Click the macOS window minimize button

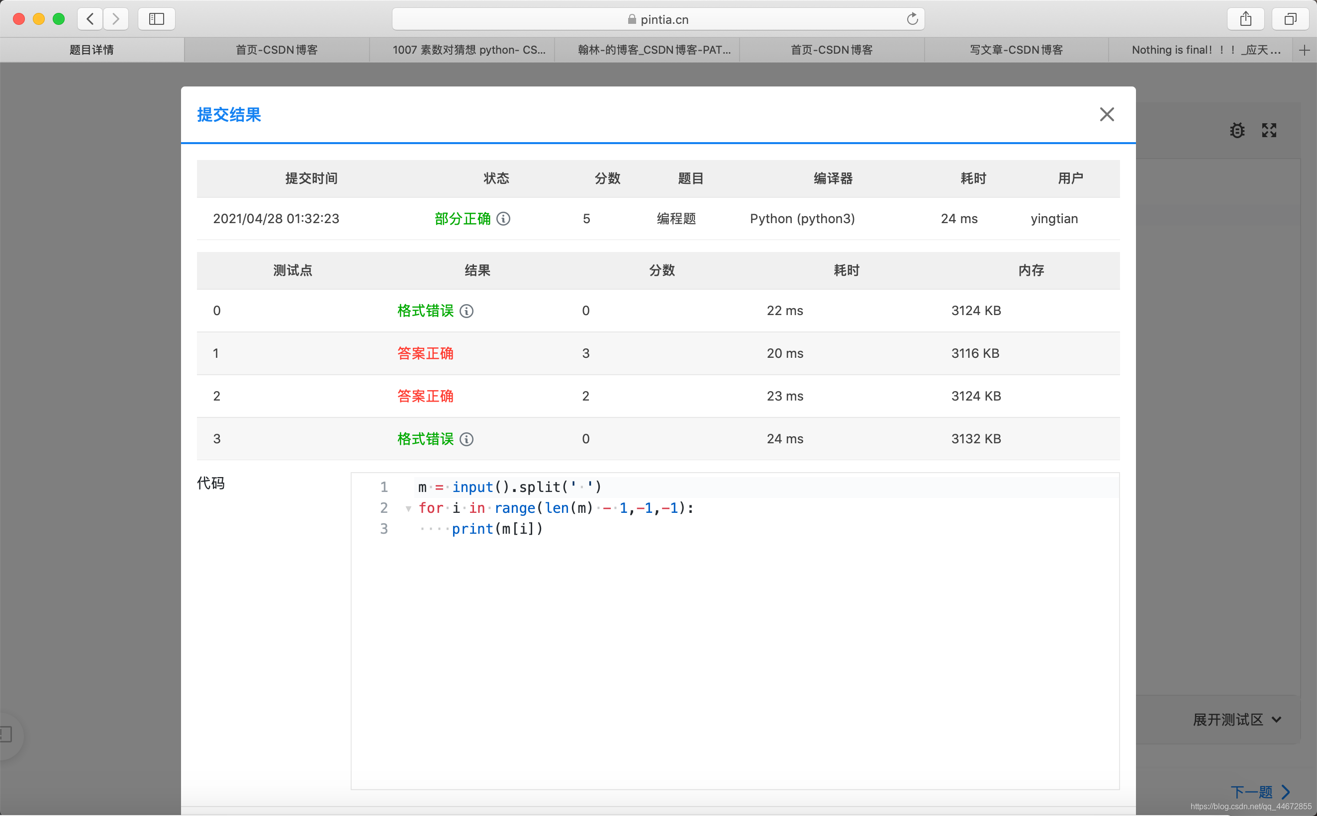[x=39, y=19]
